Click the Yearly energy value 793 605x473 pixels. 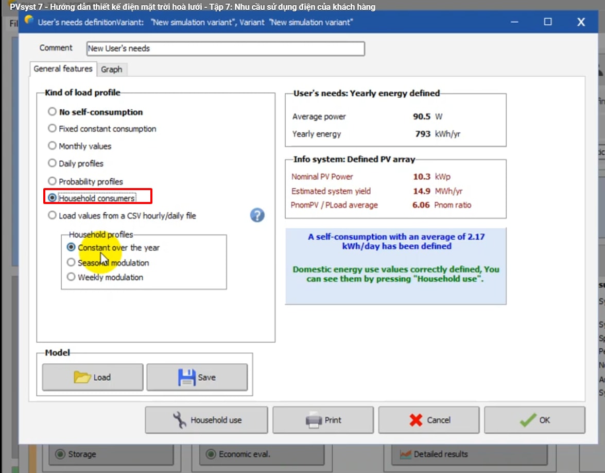pos(423,133)
